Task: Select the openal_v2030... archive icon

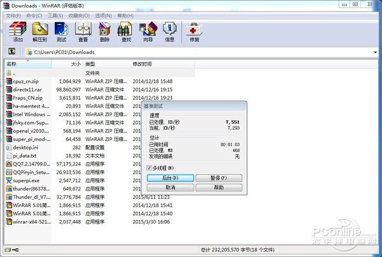Action: [9, 130]
